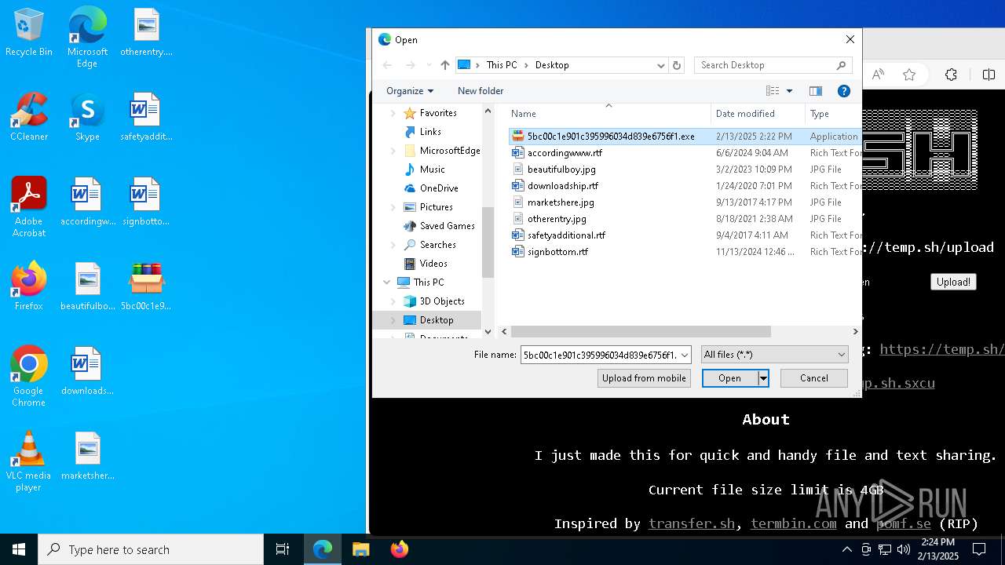Open dialog help question mark
Viewport: 1005px width, 565px height.
click(844, 91)
